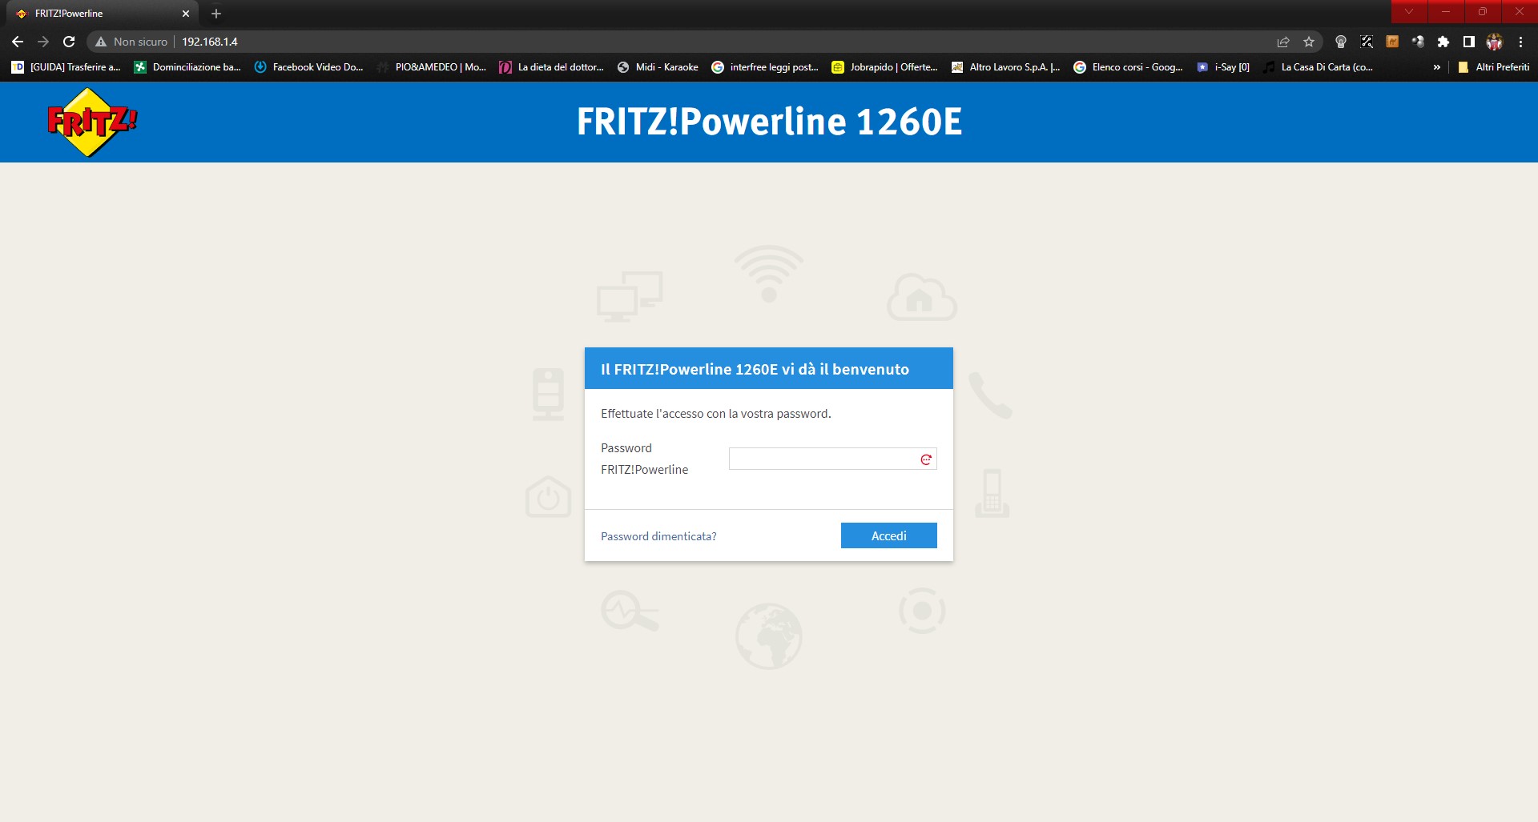Click the 'Non sicuro' security warning

131,42
